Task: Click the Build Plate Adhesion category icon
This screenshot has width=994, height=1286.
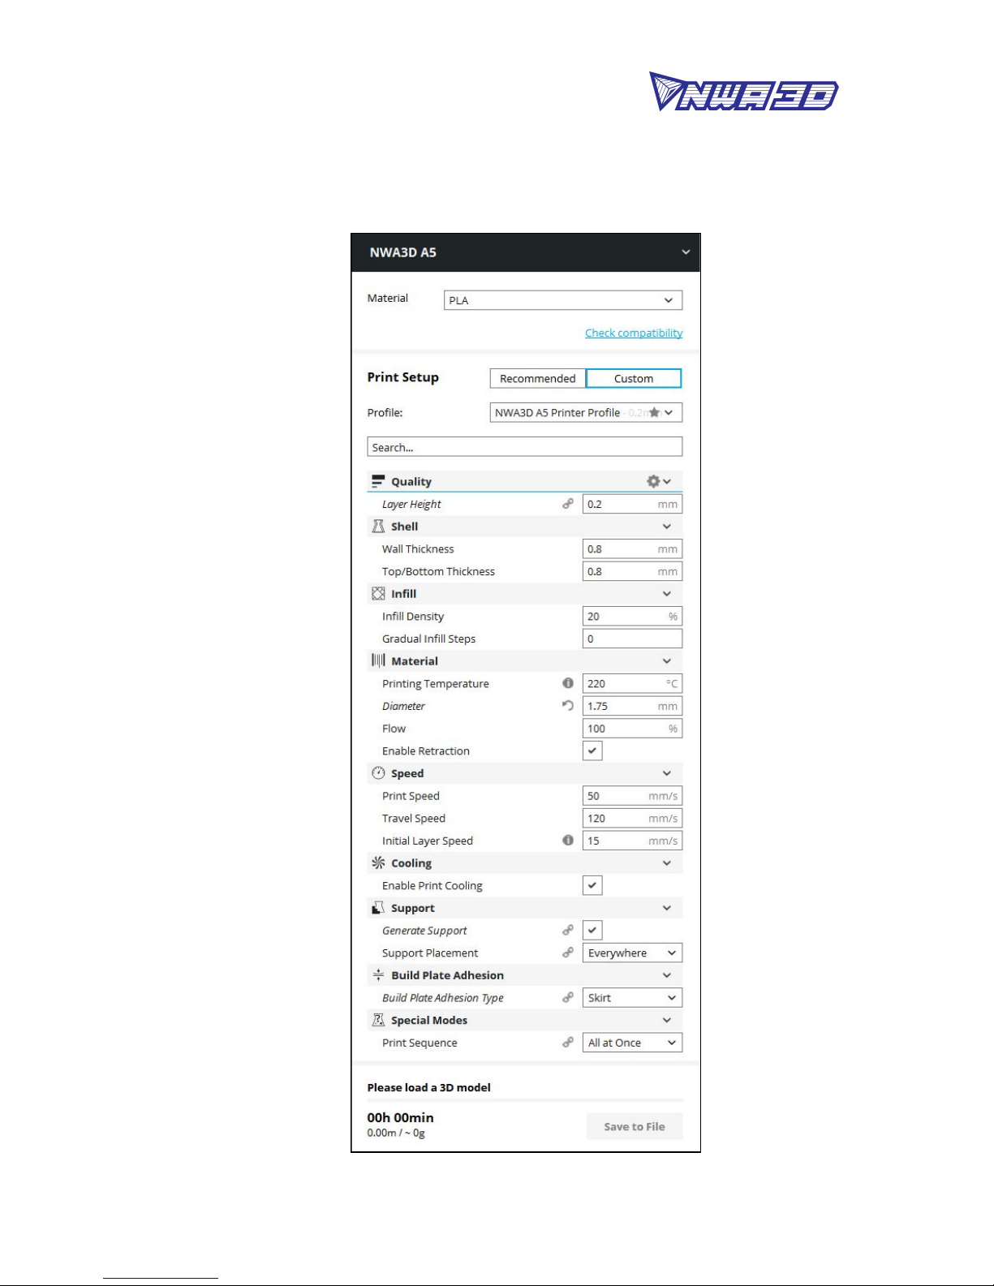Action: pyautogui.click(x=378, y=975)
